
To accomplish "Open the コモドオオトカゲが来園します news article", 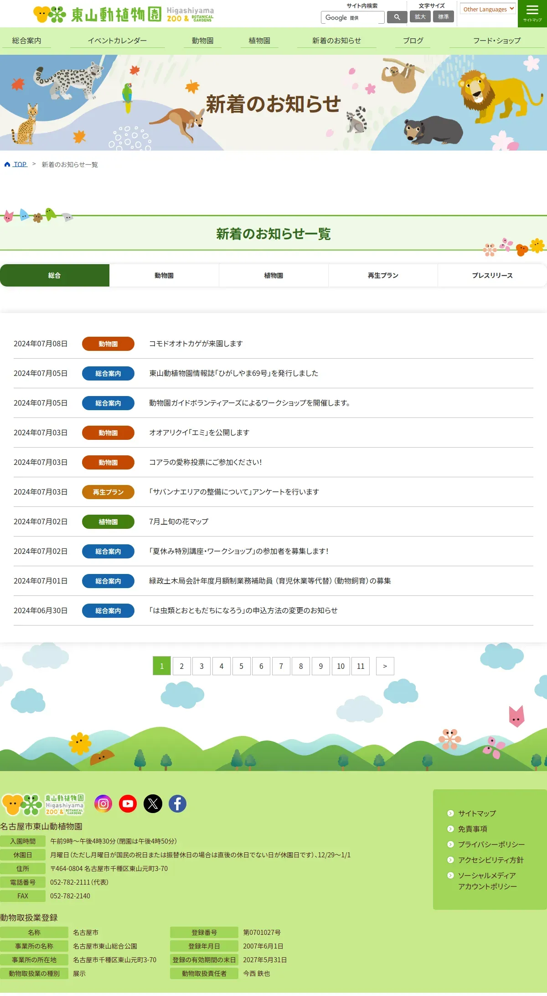I will (196, 344).
